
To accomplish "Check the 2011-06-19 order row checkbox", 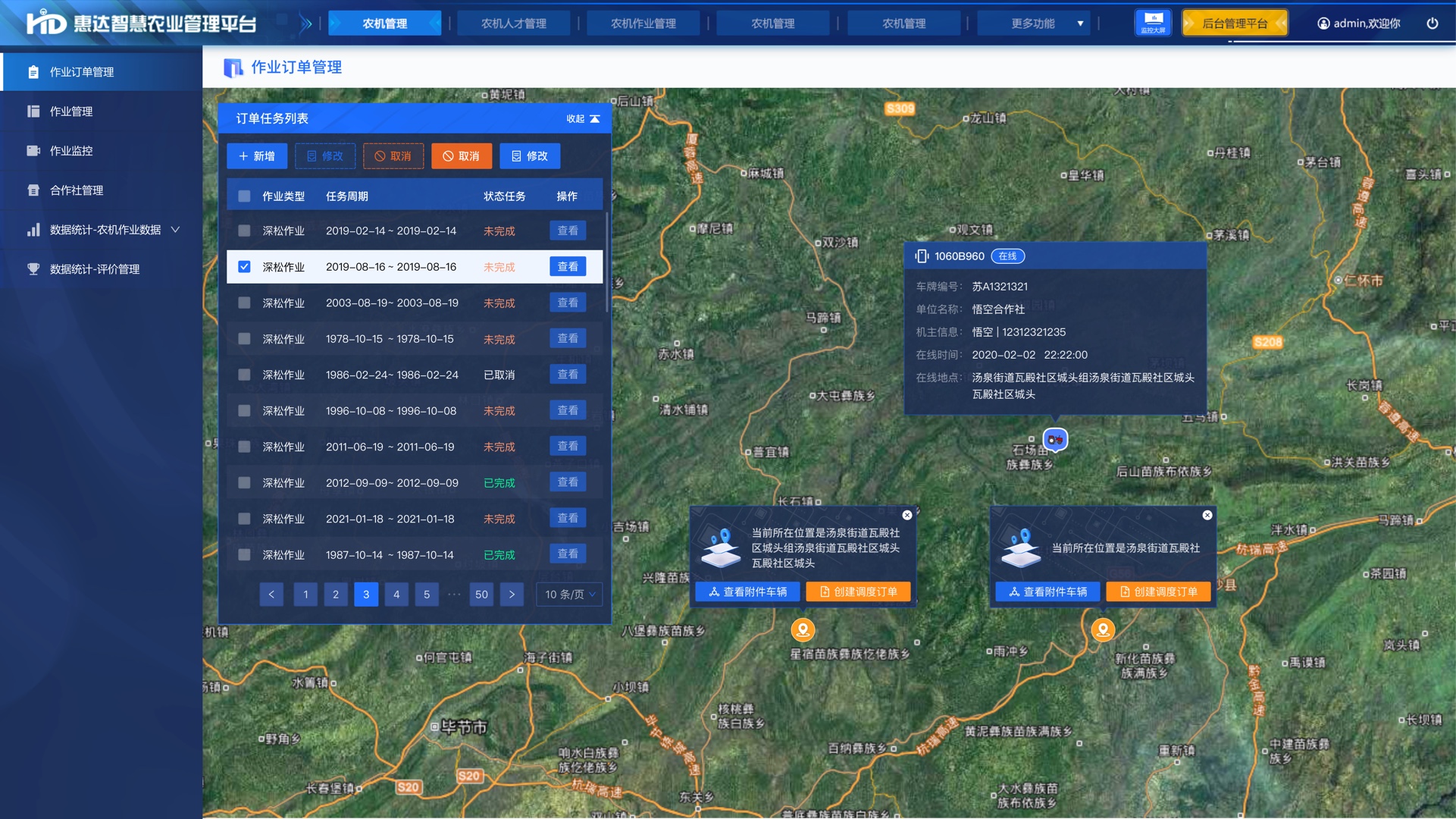I will (244, 447).
